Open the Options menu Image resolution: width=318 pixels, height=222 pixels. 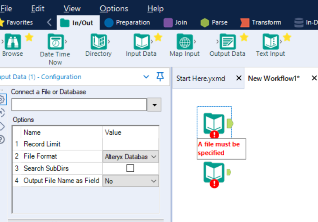pyautogui.click(x=114, y=9)
